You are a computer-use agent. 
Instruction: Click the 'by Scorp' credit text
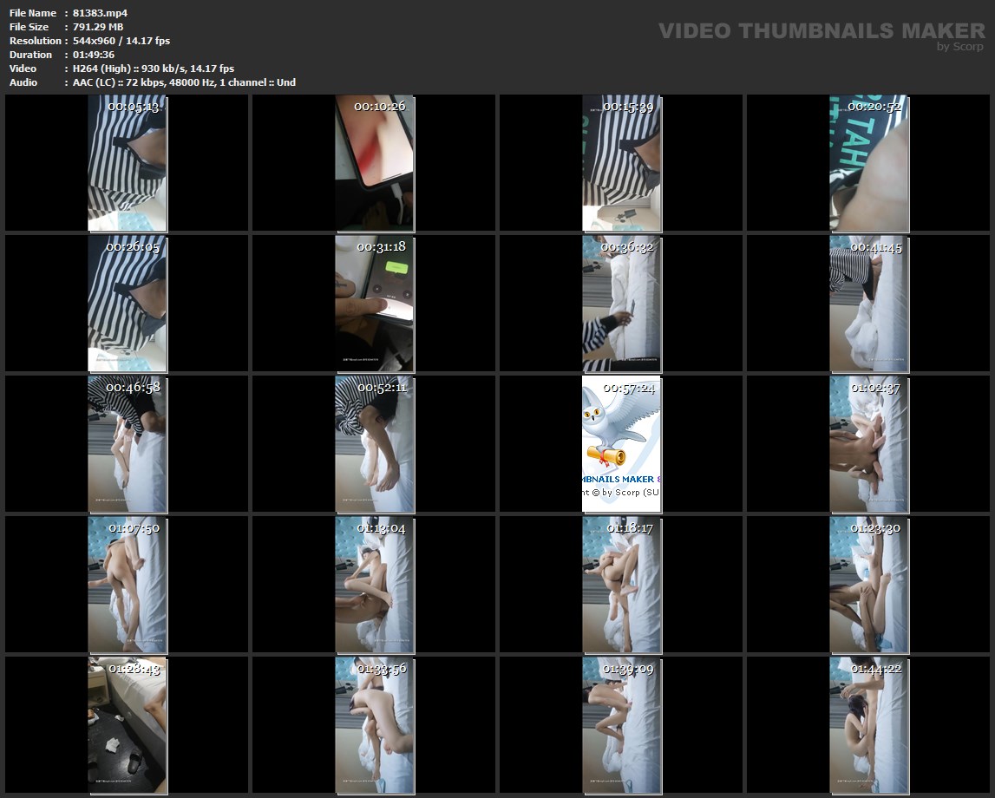click(959, 47)
